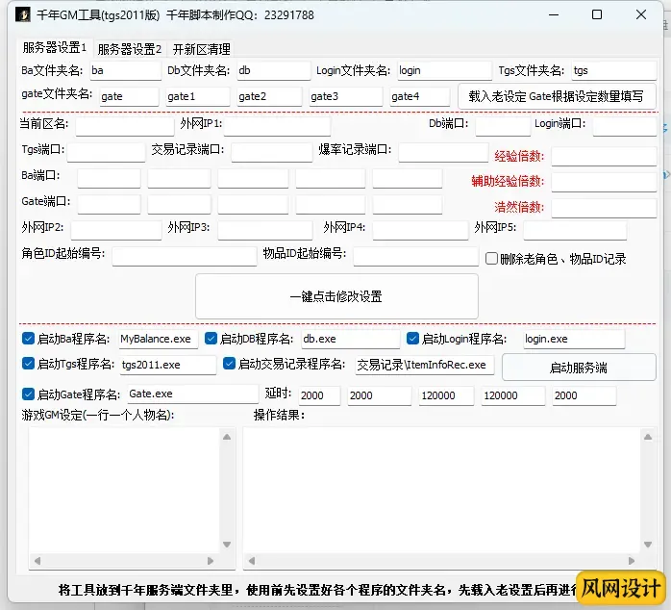
Task: Toggle 启动交易记录程序名 checkbox
Action: coord(229,364)
